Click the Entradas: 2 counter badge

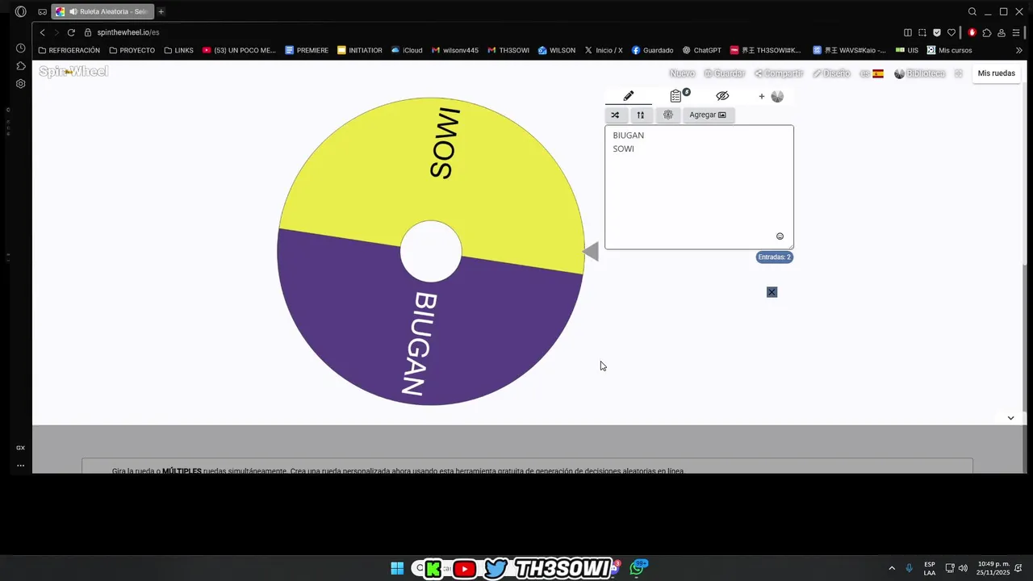775,257
